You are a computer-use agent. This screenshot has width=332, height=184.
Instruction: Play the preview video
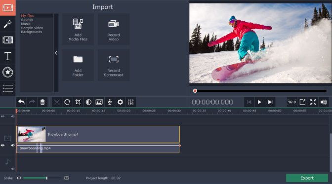pyautogui.click(x=259, y=102)
